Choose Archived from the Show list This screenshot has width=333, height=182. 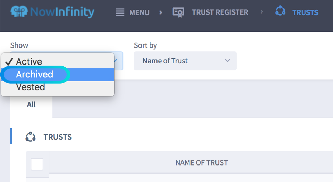click(x=35, y=74)
